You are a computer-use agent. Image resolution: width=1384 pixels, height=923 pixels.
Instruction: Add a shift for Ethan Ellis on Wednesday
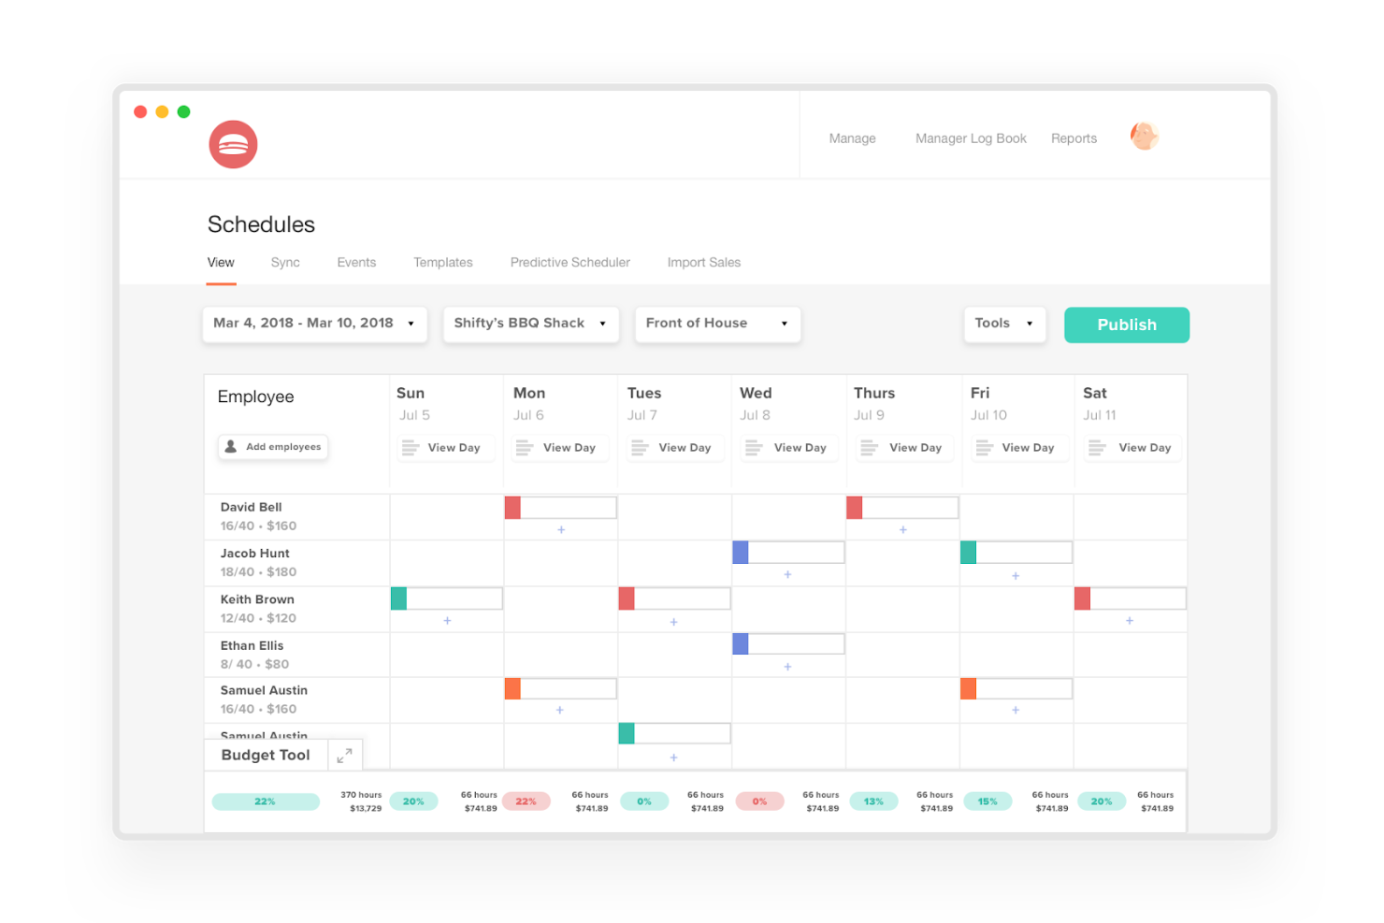click(787, 667)
